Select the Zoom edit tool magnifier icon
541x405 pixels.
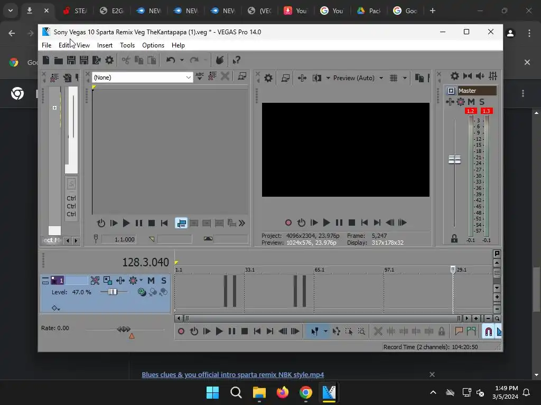point(361,331)
